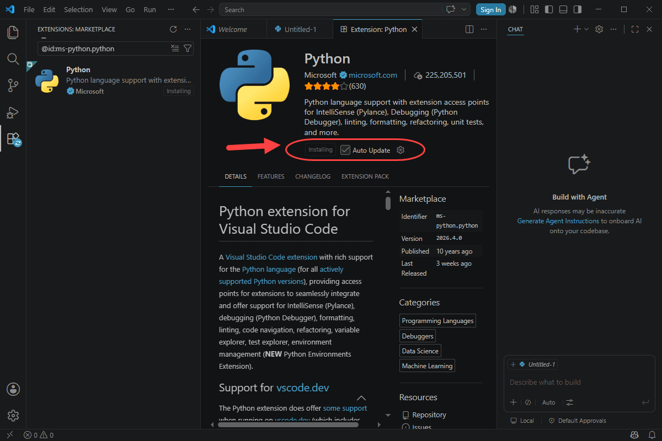This screenshot has height=441, width=662.
Task: Select the Data Science category button
Action: point(420,351)
